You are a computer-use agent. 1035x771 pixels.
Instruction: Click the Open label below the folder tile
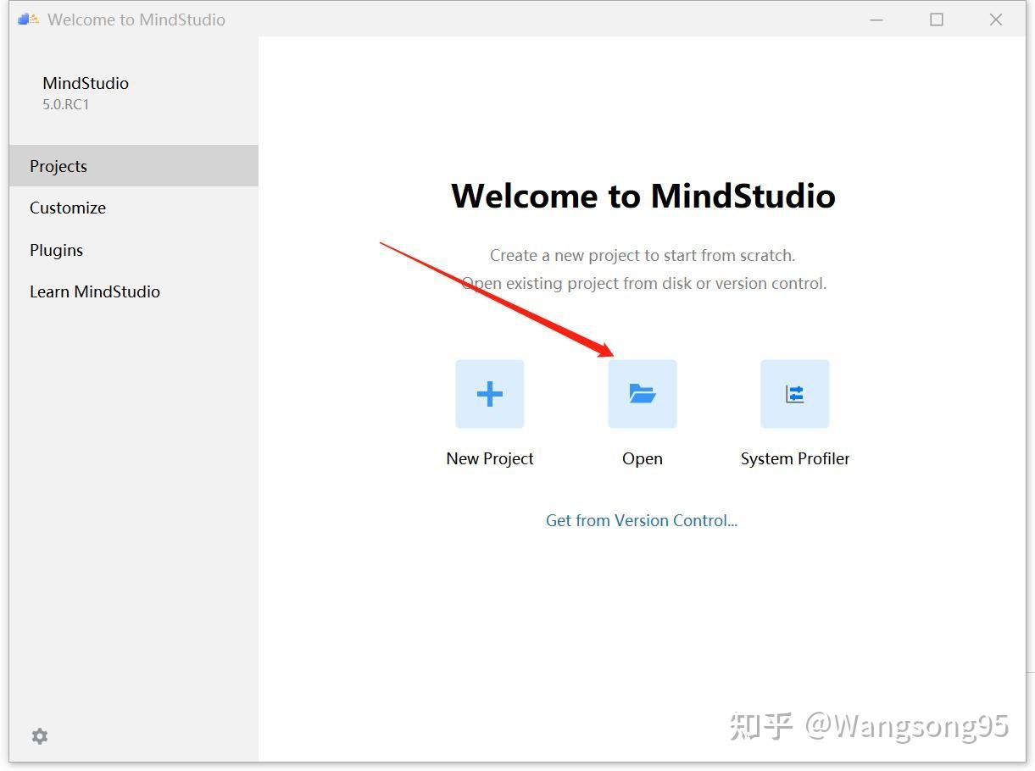click(642, 458)
